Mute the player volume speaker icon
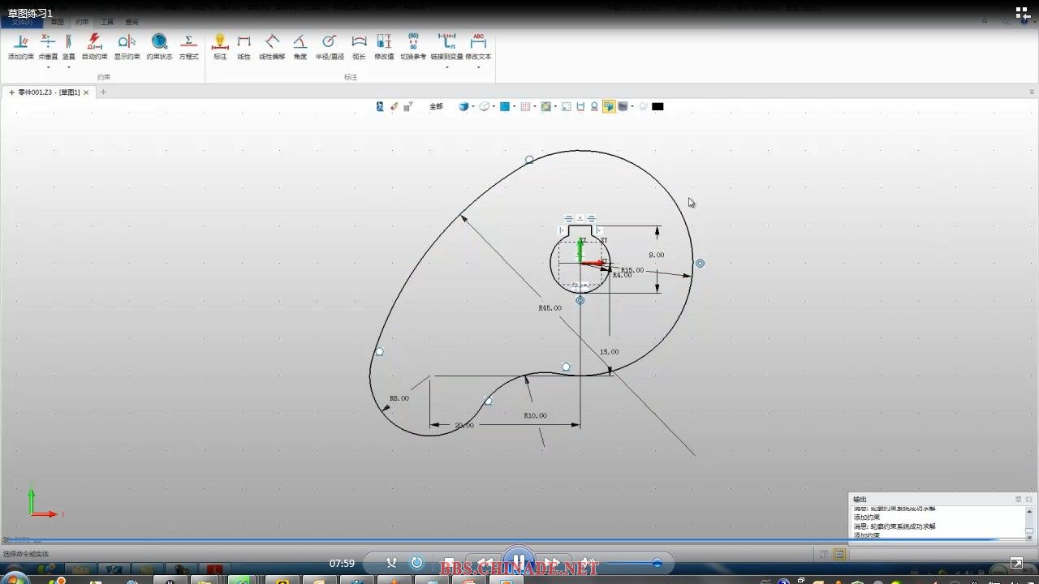1039x584 pixels. click(589, 563)
